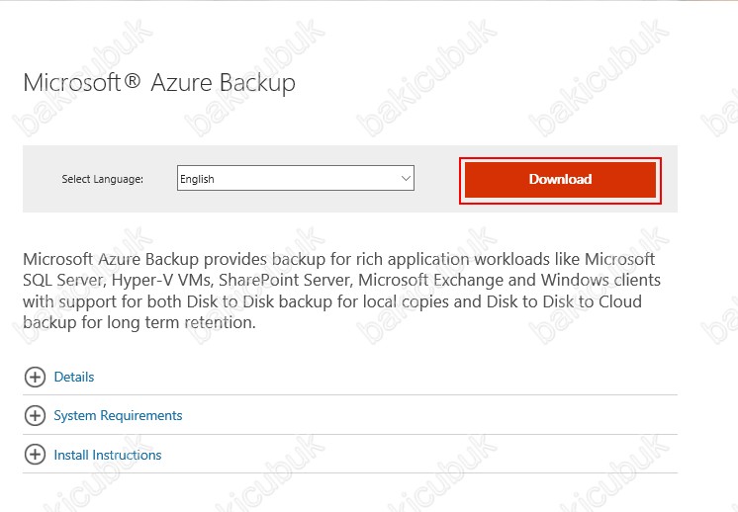The height and width of the screenshot is (512, 738).
Task: Click the registered trademark symbol in title
Action: click(134, 81)
